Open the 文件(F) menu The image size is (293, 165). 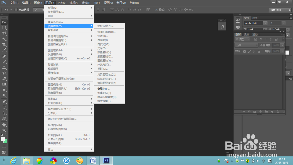coord(14,3)
